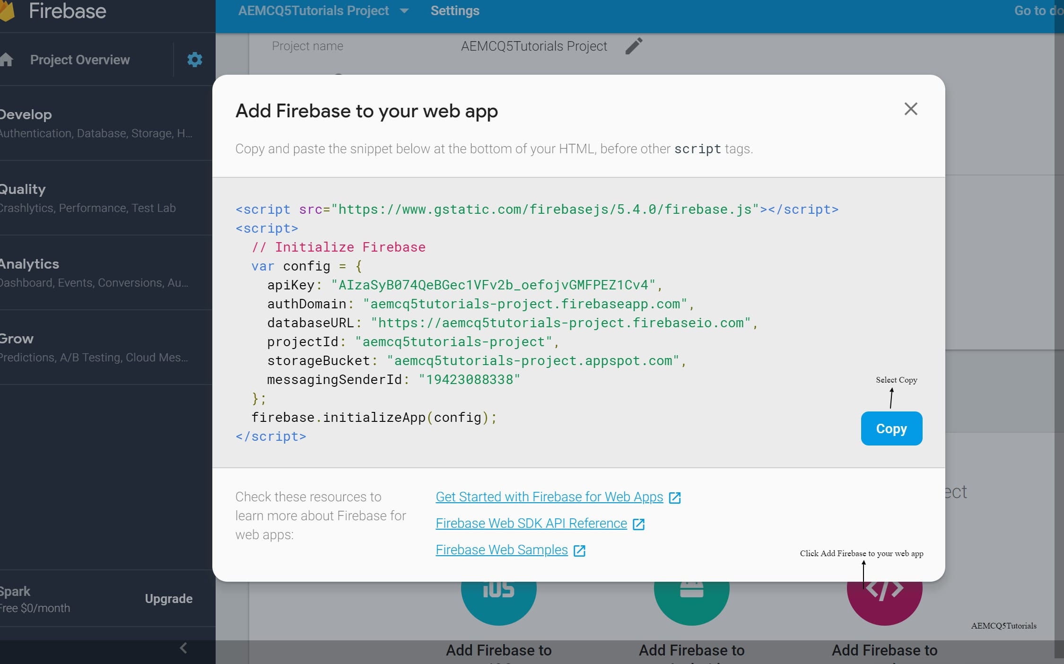
Task: Select Project Overview in the sidebar
Action: click(79, 60)
